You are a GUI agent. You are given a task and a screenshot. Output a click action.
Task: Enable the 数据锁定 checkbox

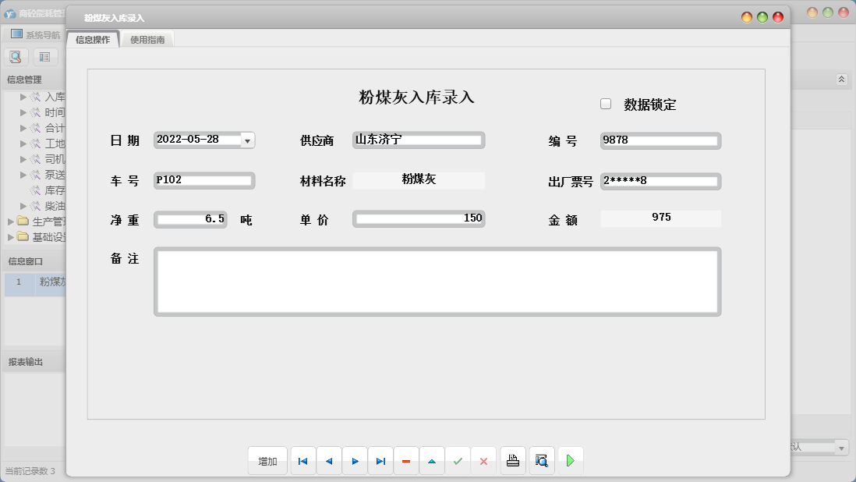pyautogui.click(x=606, y=104)
